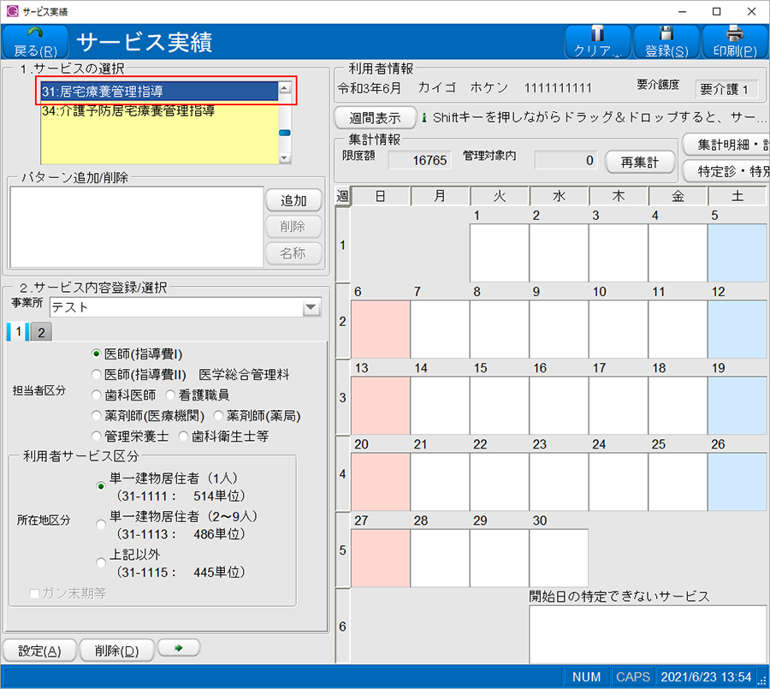The image size is (770, 689).
Task: Click the 再集計 button
Action: [640, 161]
